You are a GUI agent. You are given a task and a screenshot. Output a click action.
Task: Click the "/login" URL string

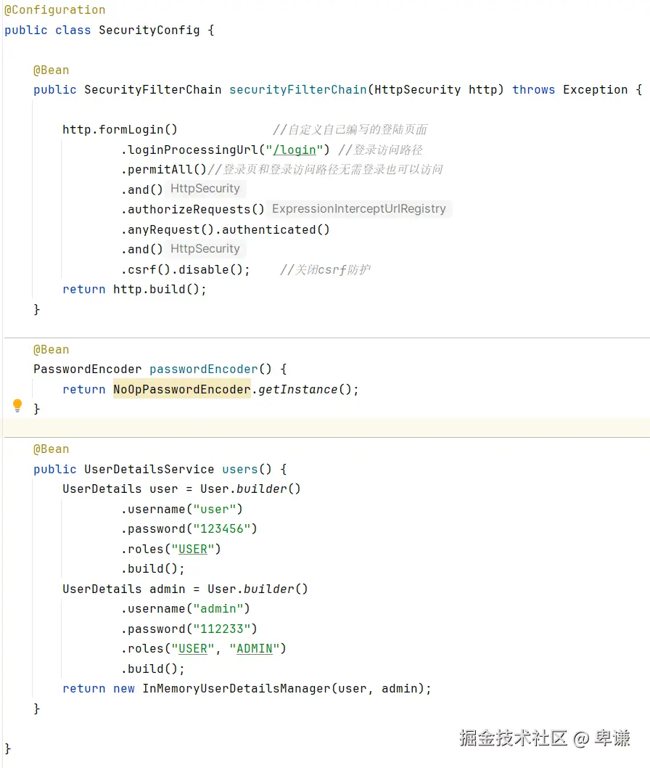click(294, 150)
